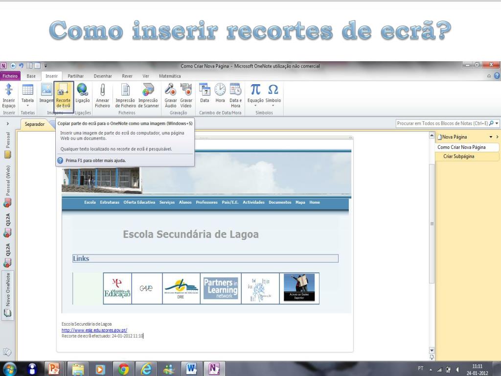Open the Ficheiro tab
This screenshot has height=376, width=501.
click(x=10, y=76)
